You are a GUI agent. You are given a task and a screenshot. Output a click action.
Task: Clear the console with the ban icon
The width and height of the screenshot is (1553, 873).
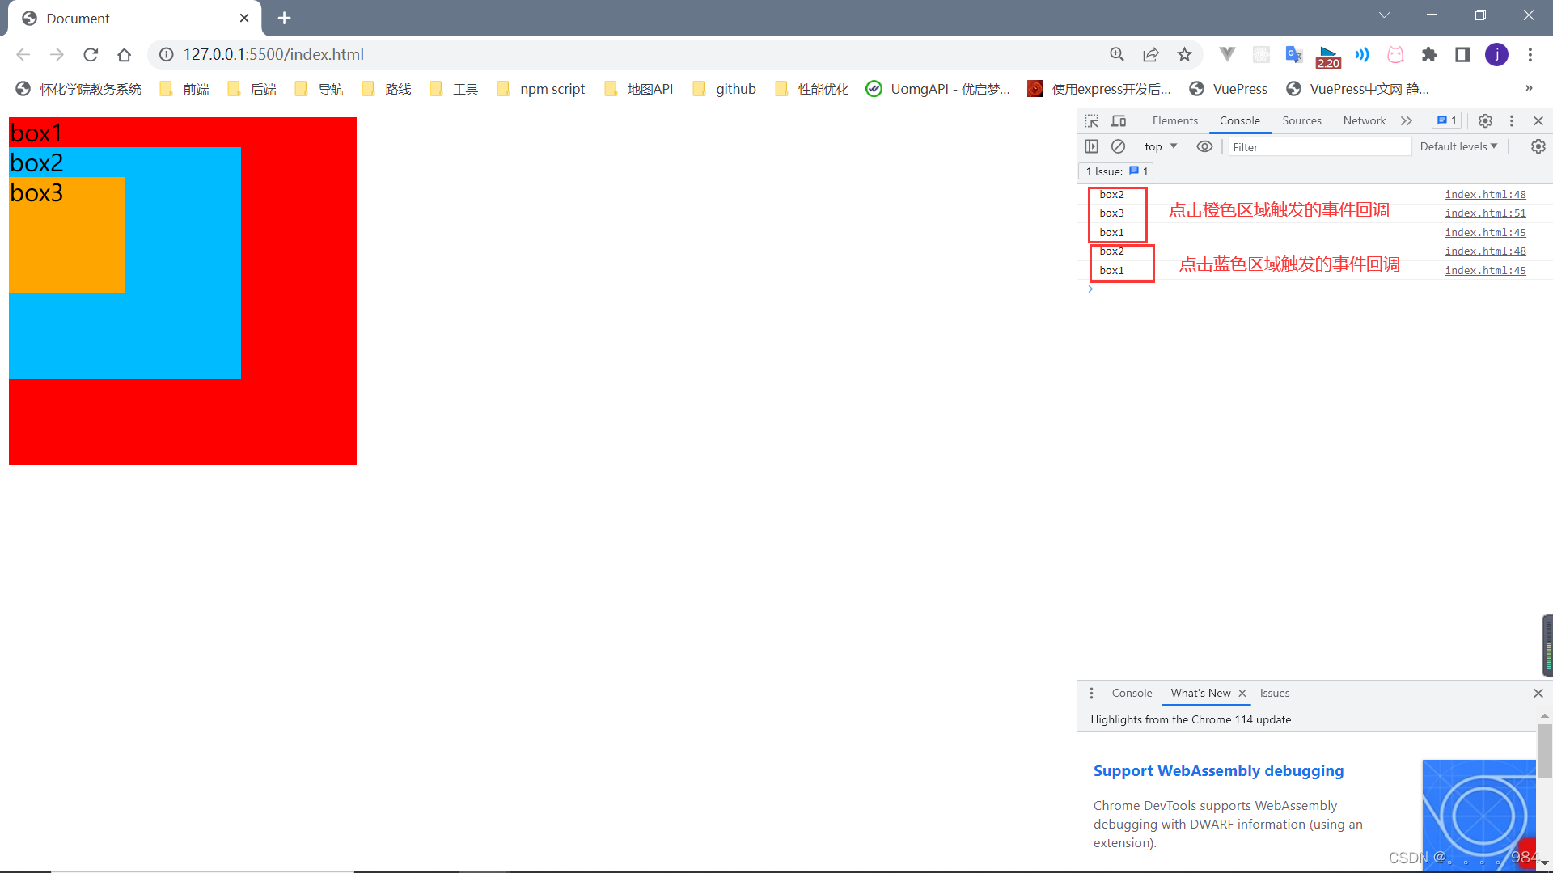(x=1118, y=146)
